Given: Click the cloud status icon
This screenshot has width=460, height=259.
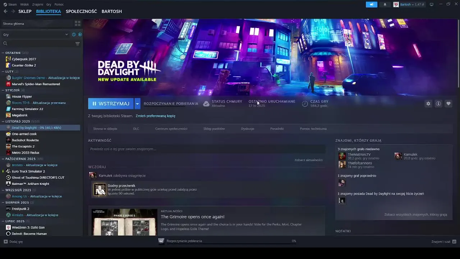Looking at the screenshot, I should [x=206, y=104].
